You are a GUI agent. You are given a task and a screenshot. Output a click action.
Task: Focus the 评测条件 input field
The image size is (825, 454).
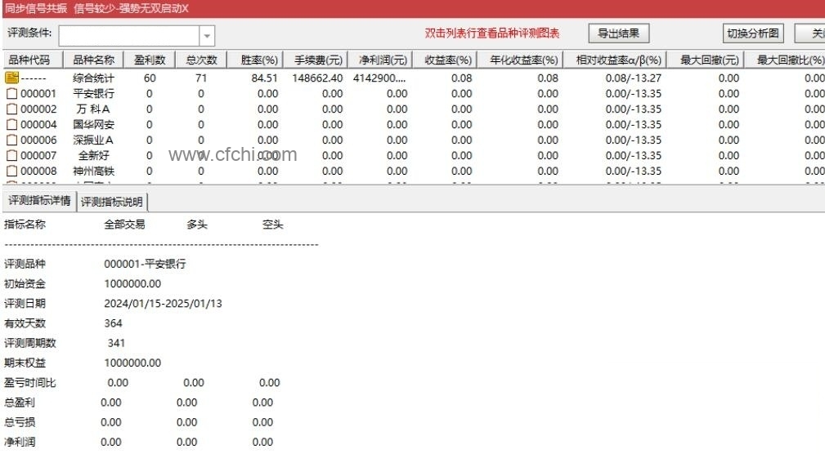pyautogui.click(x=129, y=36)
